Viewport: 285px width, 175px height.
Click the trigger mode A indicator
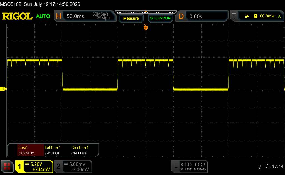click(279, 16)
